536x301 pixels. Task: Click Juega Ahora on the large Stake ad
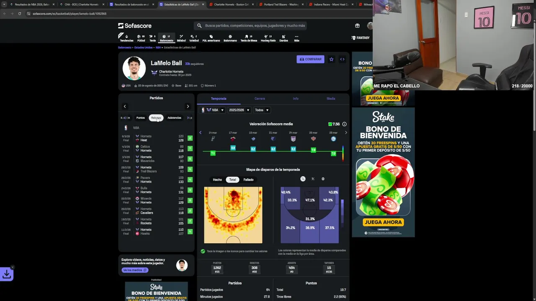point(383,222)
